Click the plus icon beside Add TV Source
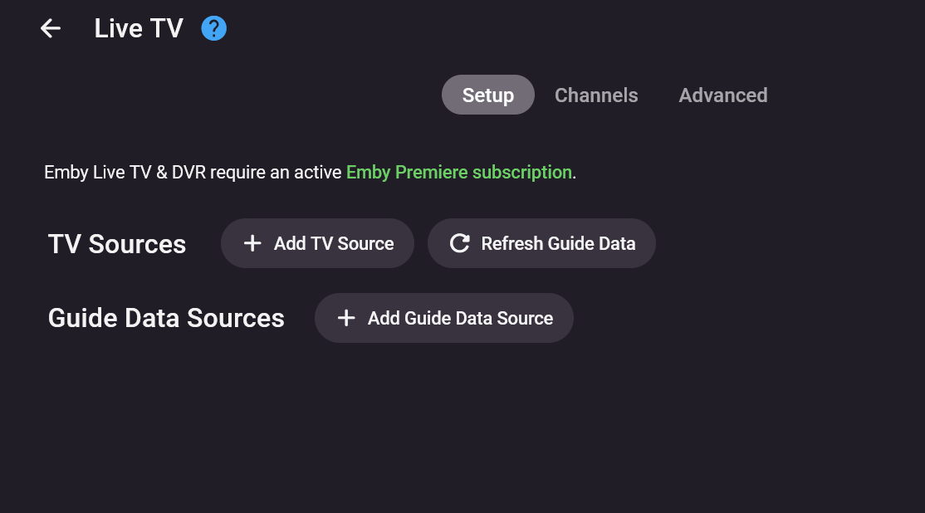Screen dimensions: 925x513 [252, 243]
